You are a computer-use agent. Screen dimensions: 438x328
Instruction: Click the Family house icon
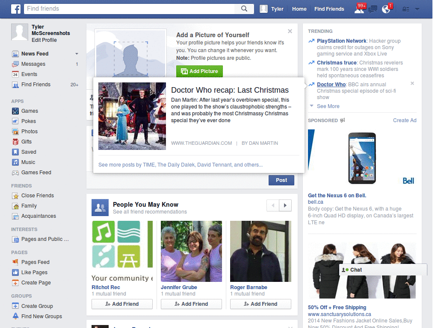click(15, 206)
